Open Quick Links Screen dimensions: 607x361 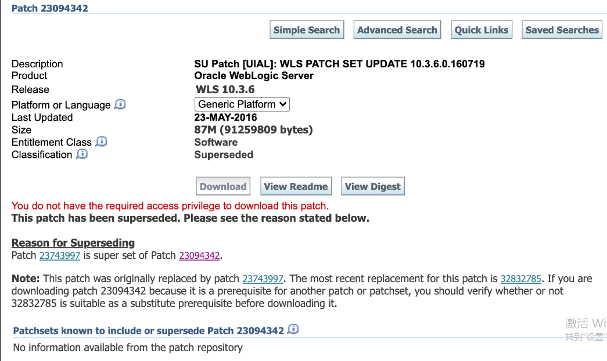pyautogui.click(x=482, y=30)
